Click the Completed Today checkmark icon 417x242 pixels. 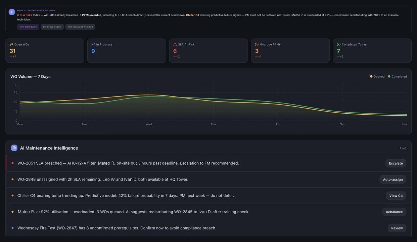click(339, 44)
